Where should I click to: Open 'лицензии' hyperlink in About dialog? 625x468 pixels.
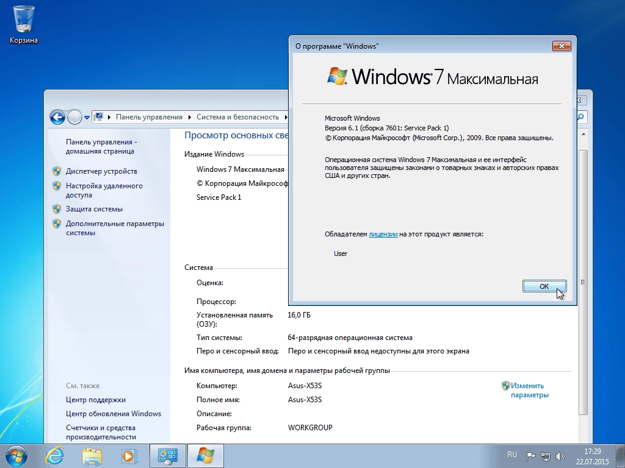[x=383, y=234]
